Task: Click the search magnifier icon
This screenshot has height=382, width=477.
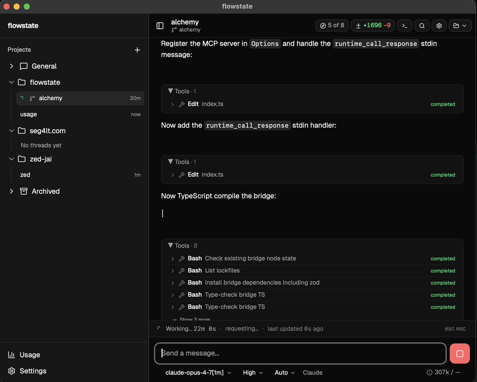Action: [x=422, y=25]
